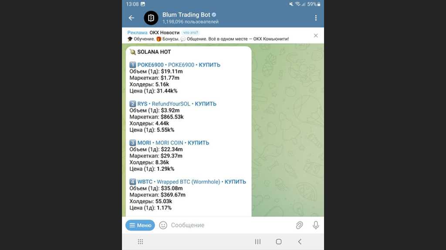The width and height of the screenshot is (446, 250).
Task: Open the POKE6900 token link
Action: click(150, 65)
